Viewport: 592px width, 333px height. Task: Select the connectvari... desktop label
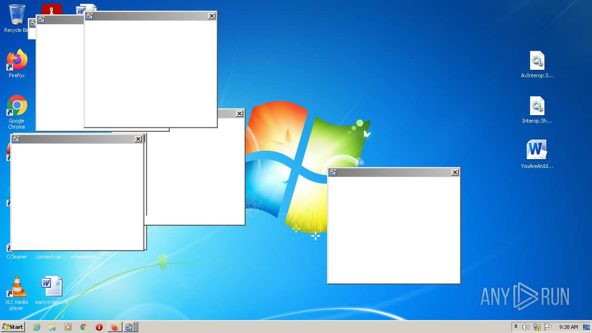[x=51, y=257]
